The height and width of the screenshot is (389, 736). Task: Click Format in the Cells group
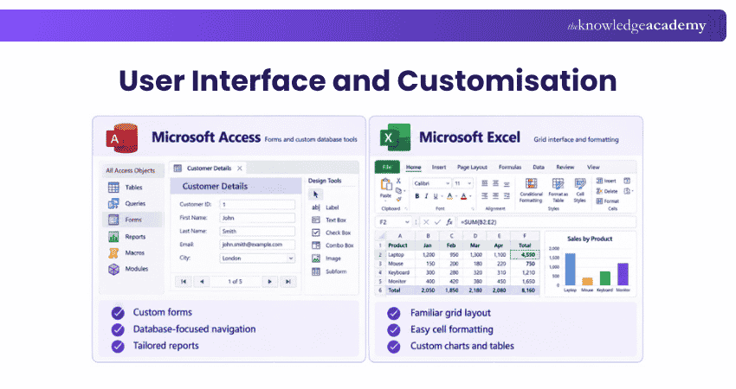pos(607,201)
